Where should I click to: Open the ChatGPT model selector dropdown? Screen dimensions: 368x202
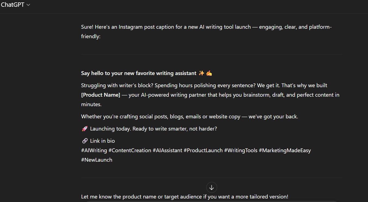point(15,5)
